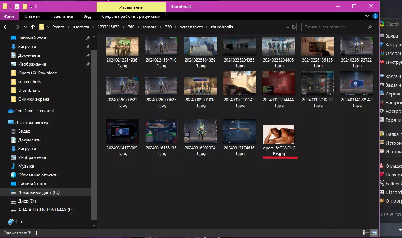The image size is (402, 238).
Task: Select thumbnail 20240226185135_1.jpg
Action: click(318, 53)
